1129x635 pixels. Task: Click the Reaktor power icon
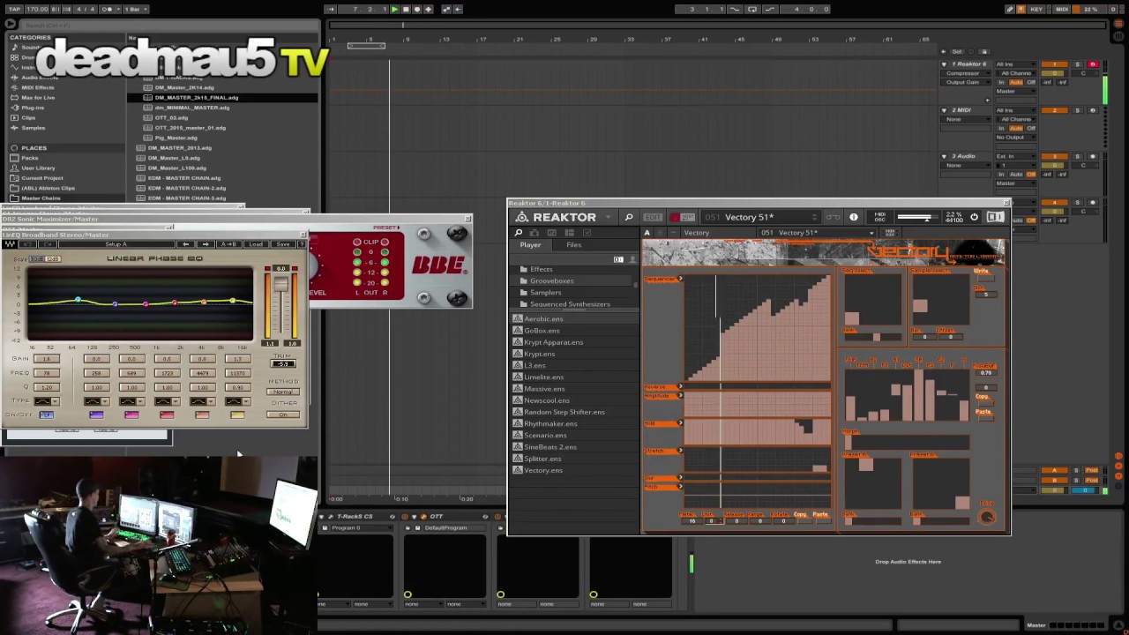(975, 217)
